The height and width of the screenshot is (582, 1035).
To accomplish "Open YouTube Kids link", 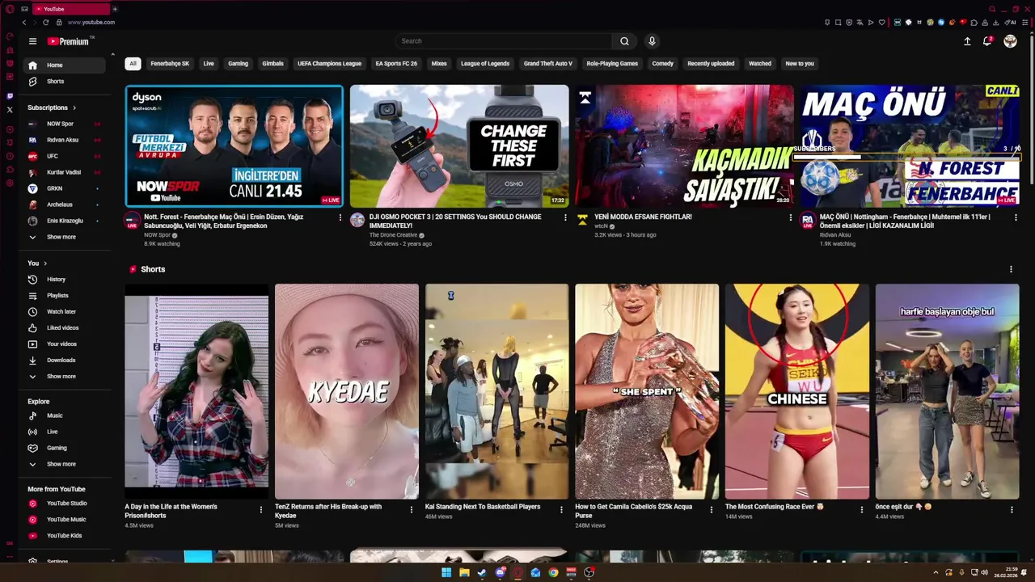I will pyautogui.click(x=62, y=536).
